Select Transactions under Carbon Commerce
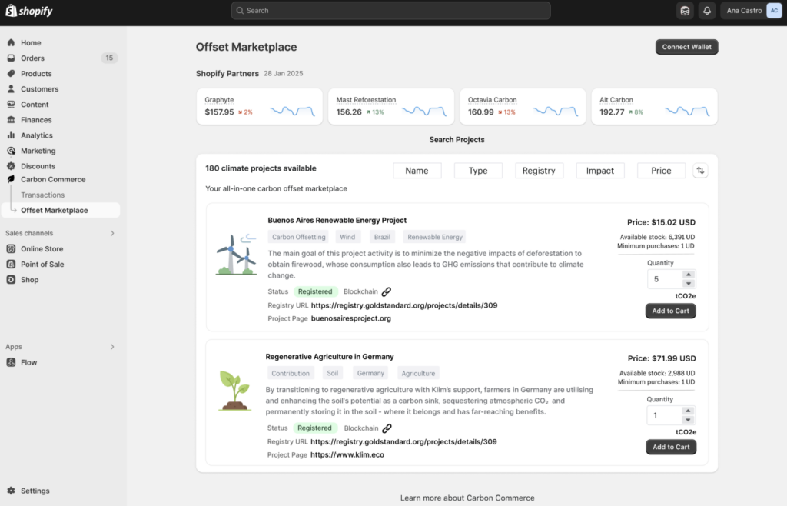The width and height of the screenshot is (787, 506). tap(42, 195)
